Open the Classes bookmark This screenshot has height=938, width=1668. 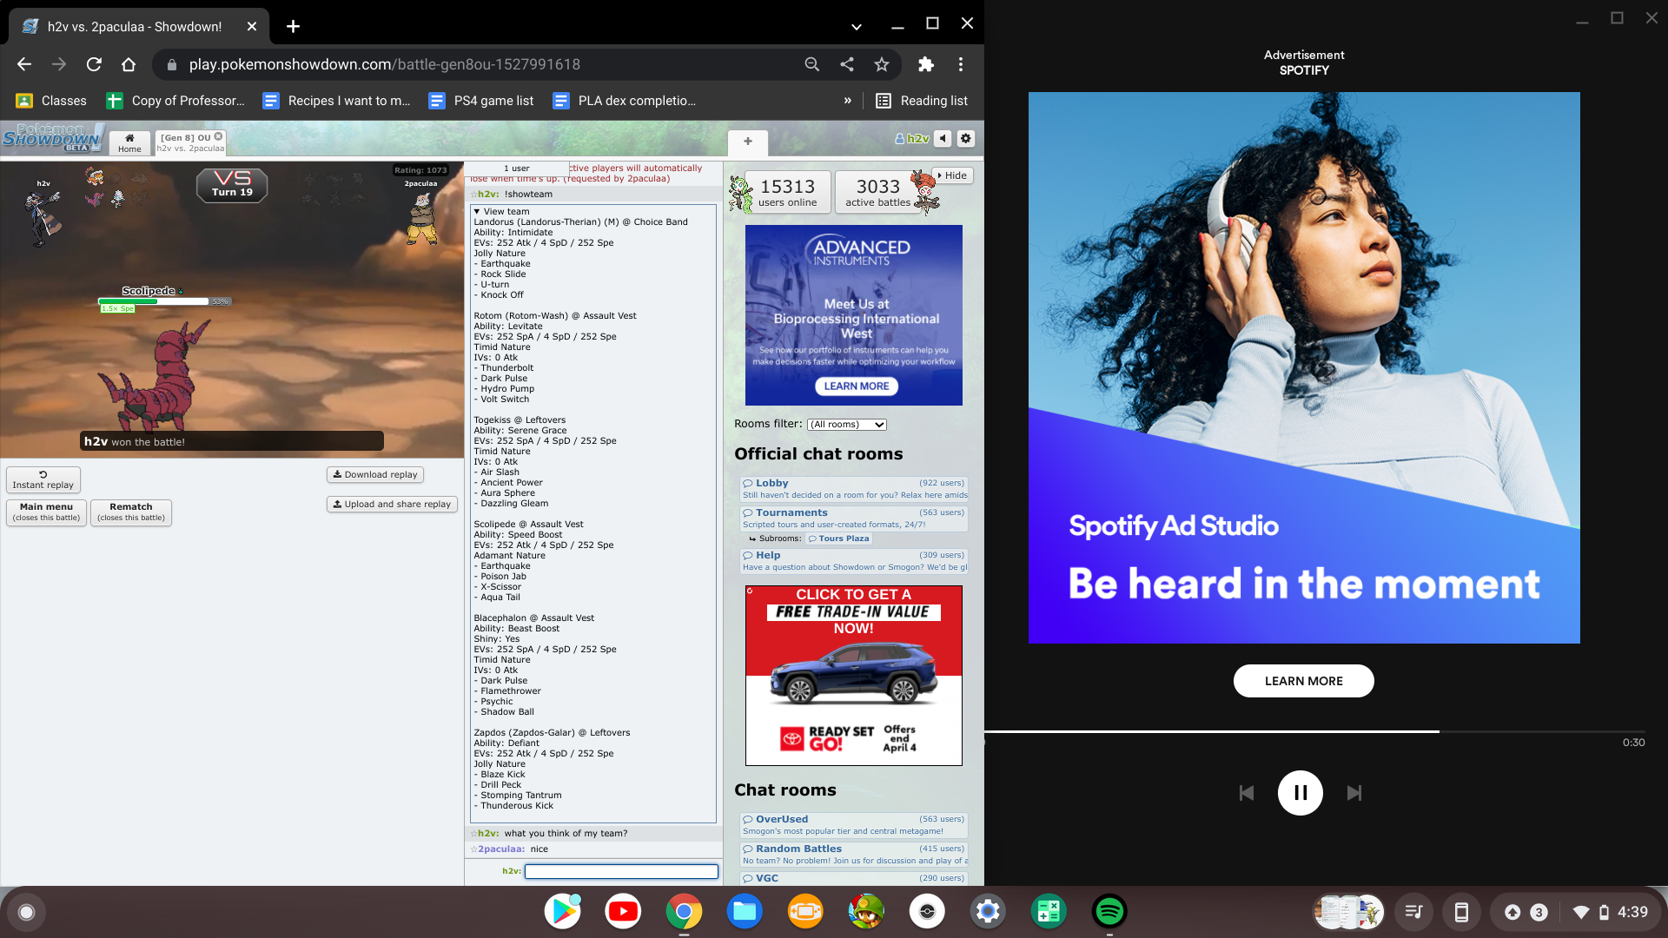click(x=52, y=101)
